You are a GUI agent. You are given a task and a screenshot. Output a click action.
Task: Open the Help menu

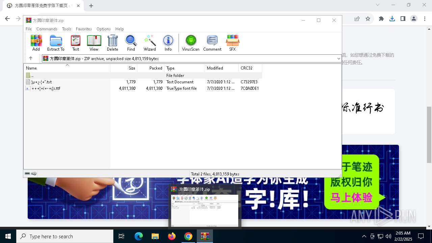(119, 29)
